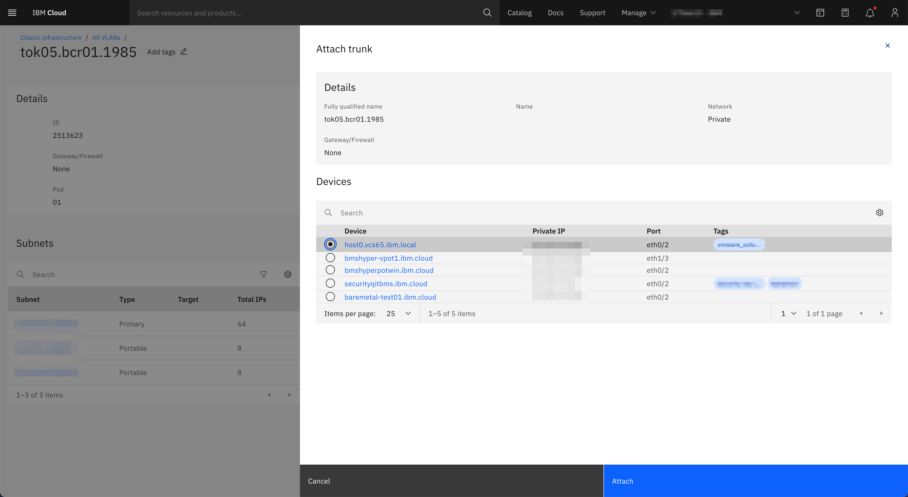This screenshot has height=497, width=908.
Task: Open the hamburger navigation menu
Action: pos(12,13)
